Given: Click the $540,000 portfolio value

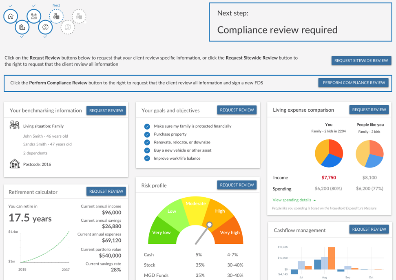Looking at the screenshot, I should [x=110, y=256].
